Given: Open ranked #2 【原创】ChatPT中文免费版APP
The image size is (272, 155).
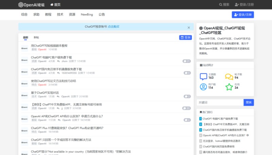Looking at the screenshot, I should (x=226, y=124).
